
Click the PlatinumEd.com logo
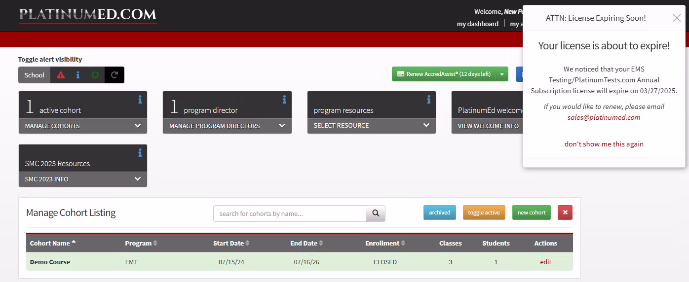click(x=88, y=15)
